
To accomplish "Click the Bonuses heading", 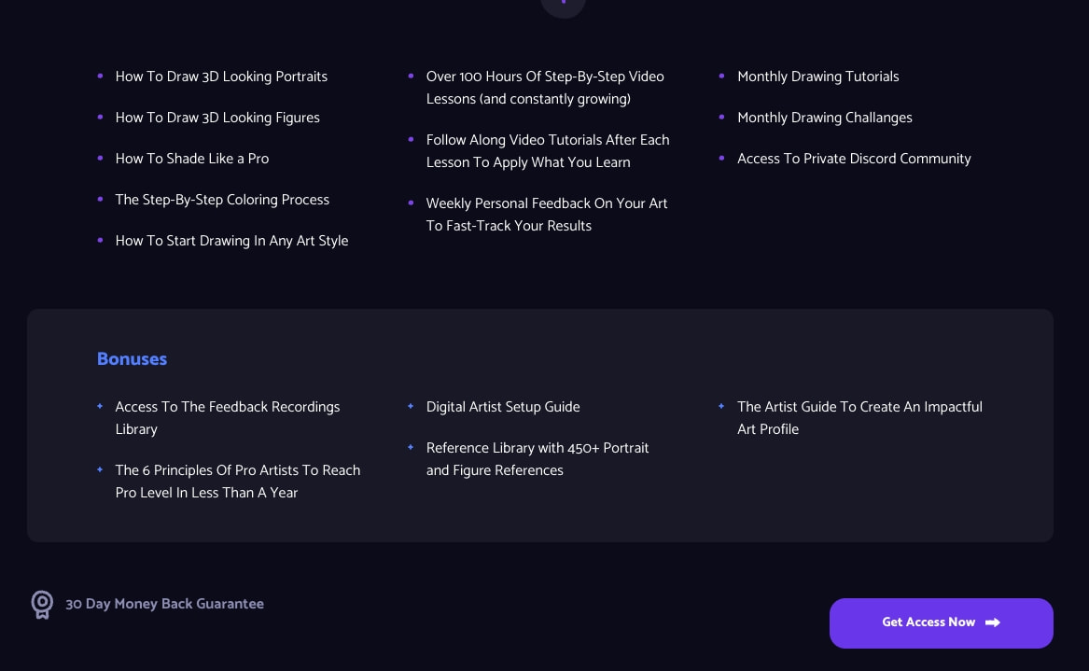I will (132, 359).
